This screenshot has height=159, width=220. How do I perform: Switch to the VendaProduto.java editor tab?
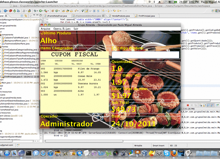121,16
